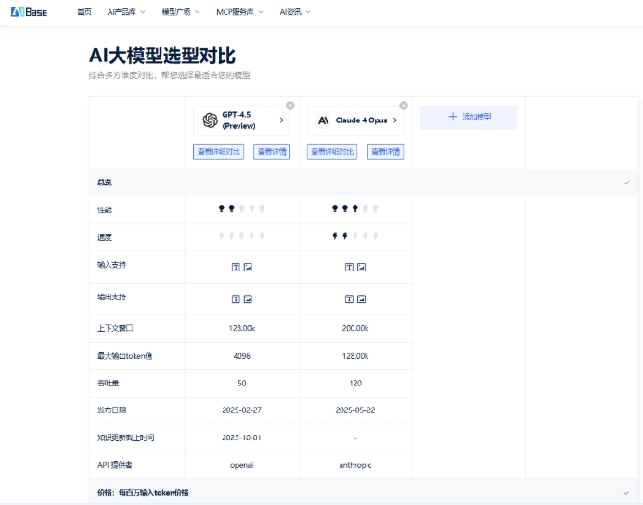Click GPT-4.5 速度 lightning rating
The image size is (643, 505).
(x=241, y=236)
